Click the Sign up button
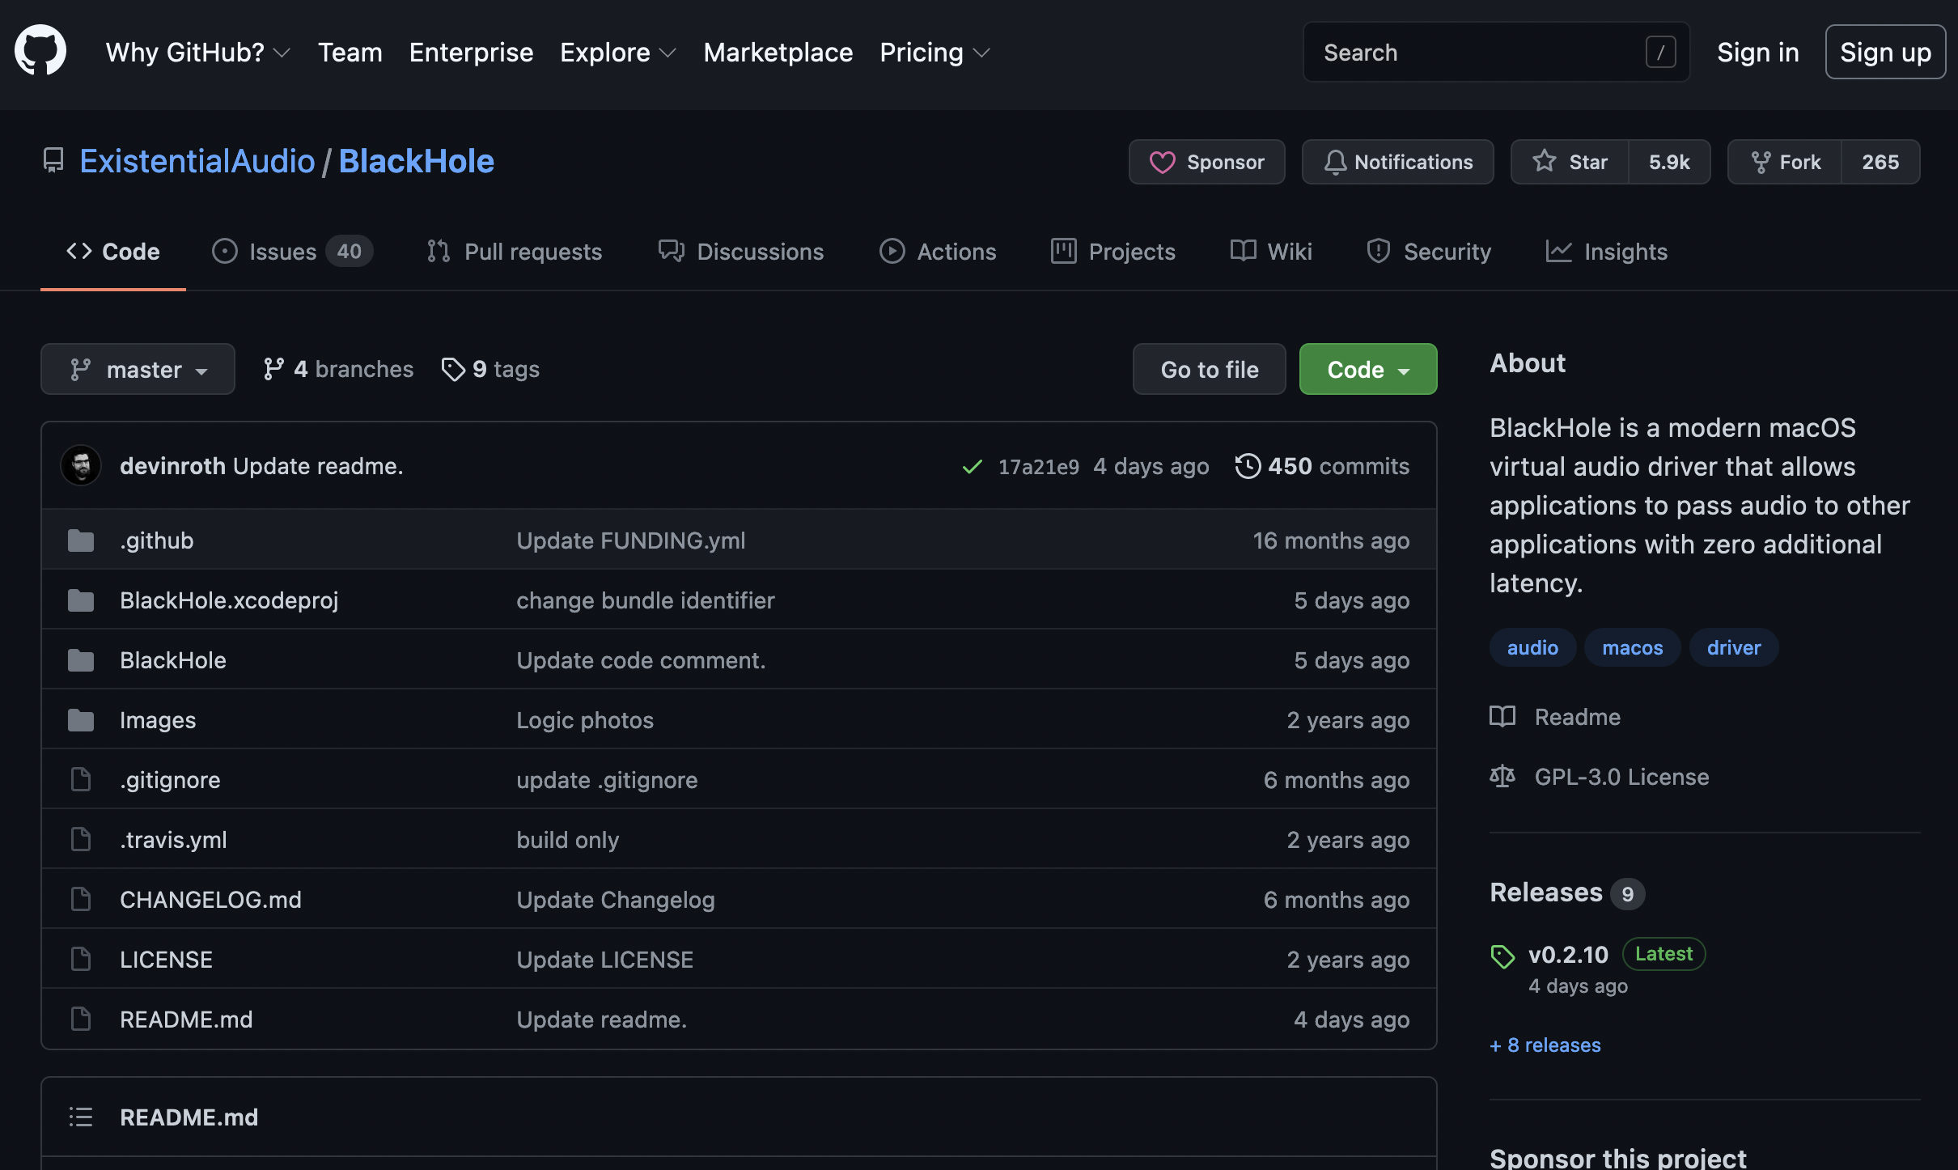Image resolution: width=1958 pixels, height=1170 pixels. tap(1885, 52)
